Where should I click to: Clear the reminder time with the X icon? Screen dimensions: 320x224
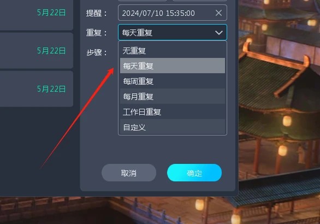tap(218, 13)
